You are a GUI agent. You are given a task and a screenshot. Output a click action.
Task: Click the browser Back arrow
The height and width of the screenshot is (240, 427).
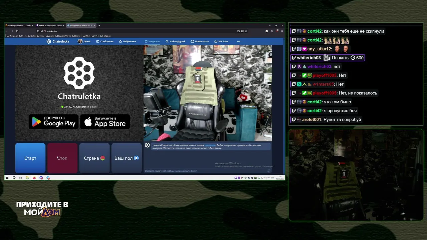[7, 31]
